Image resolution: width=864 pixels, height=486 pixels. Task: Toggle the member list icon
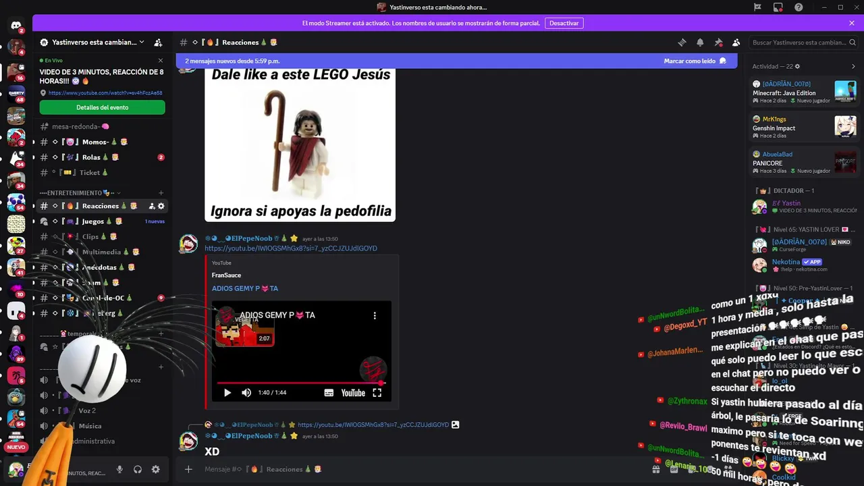coord(736,43)
